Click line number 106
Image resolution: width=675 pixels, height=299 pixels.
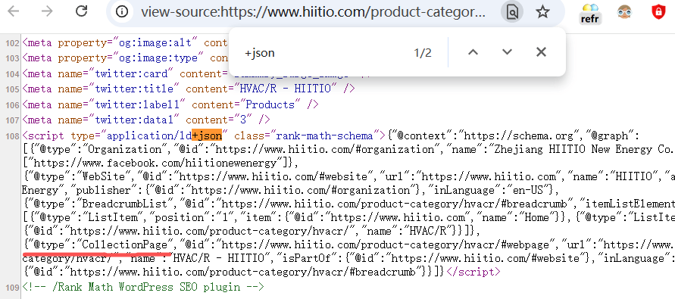(12, 105)
